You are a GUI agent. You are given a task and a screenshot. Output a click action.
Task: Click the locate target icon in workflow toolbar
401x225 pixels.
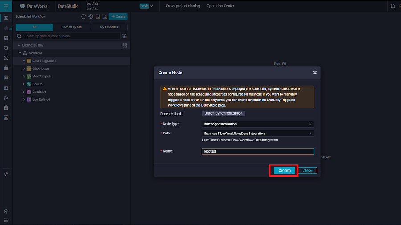[x=90, y=17]
